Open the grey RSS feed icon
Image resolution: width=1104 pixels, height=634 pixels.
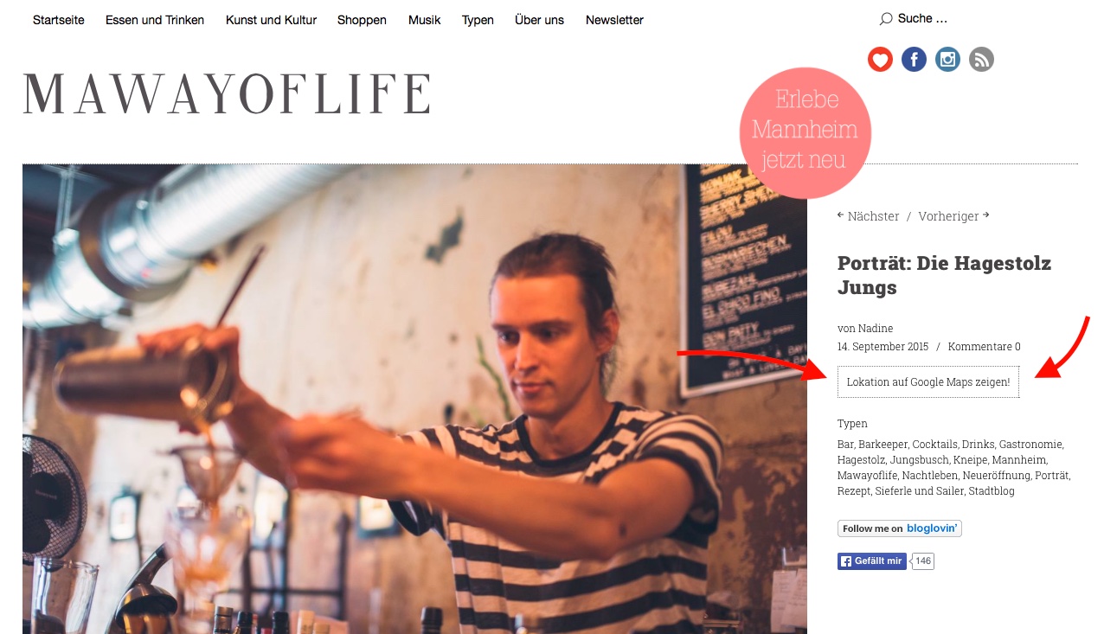[x=981, y=60]
